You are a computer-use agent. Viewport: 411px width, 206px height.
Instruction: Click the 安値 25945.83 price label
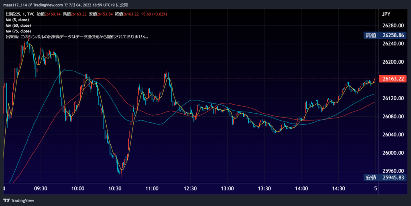(385, 178)
